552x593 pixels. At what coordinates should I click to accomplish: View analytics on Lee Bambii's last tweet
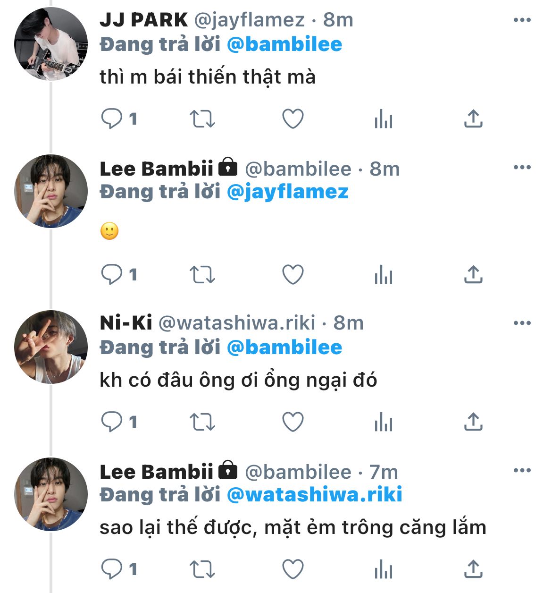click(383, 569)
